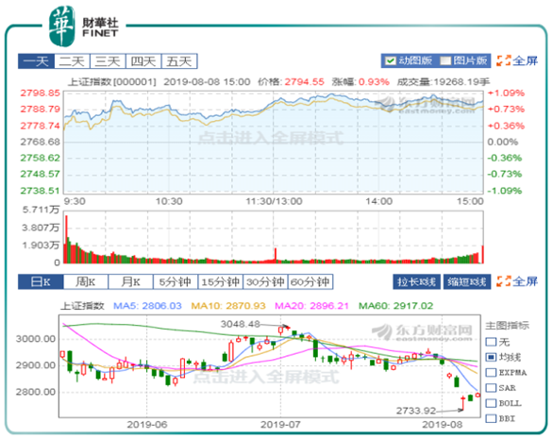Click the 3048.48 high marker on K-line
This screenshot has width=553, height=440.
pyautogui.click(x=241, y=324)
